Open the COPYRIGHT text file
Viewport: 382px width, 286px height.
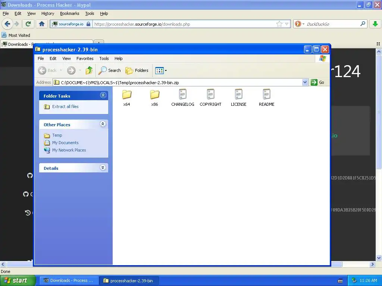pos(210,98)
